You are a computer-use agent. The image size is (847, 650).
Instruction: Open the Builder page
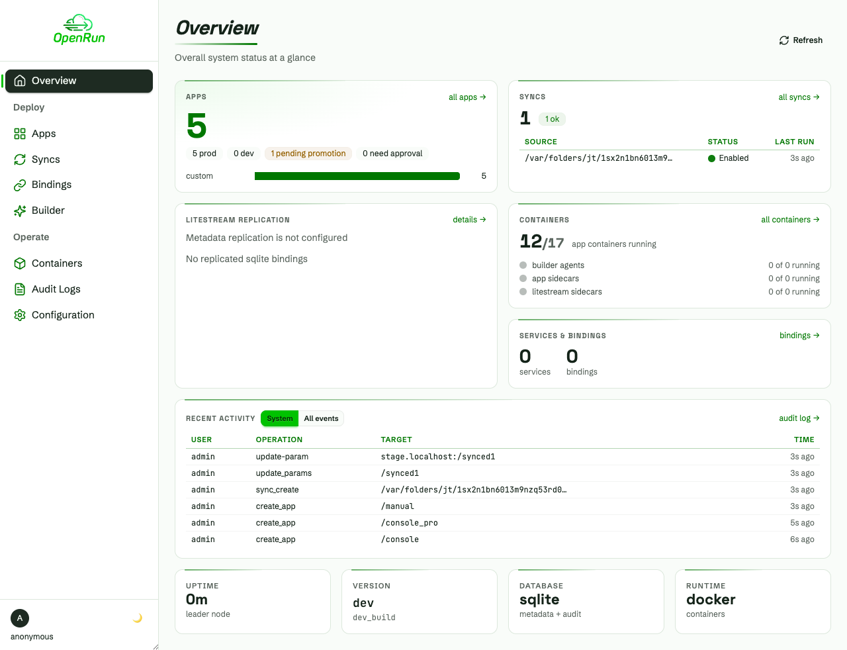pyautogui.click(x=79, y=210)
